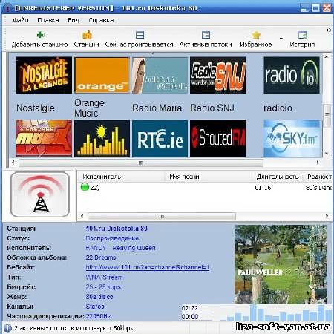
Task: Select the Nostalgie La Legende station thumbnail
Action: click(x=44, y=75)
